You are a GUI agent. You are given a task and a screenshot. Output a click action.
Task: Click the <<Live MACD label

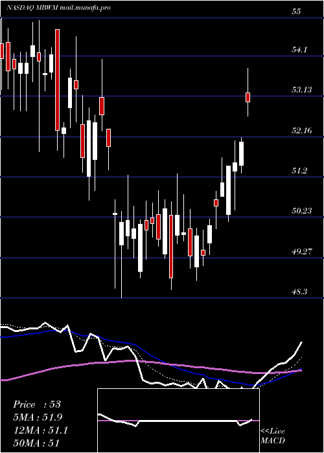pos(273,436)
